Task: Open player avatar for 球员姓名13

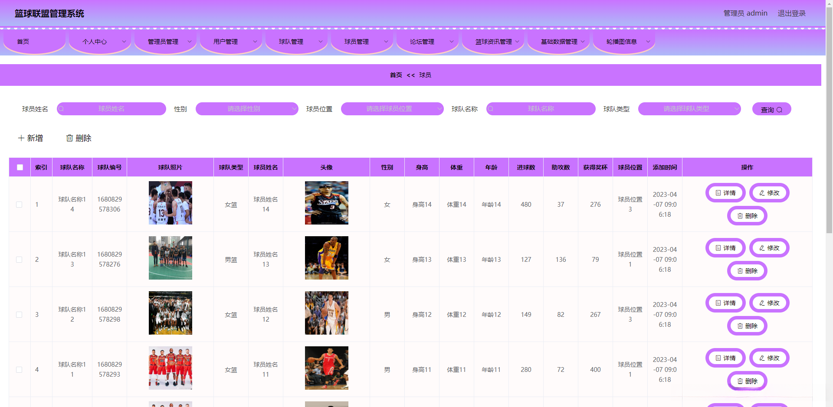Action: pyautogui.click(x=327, y=258)
